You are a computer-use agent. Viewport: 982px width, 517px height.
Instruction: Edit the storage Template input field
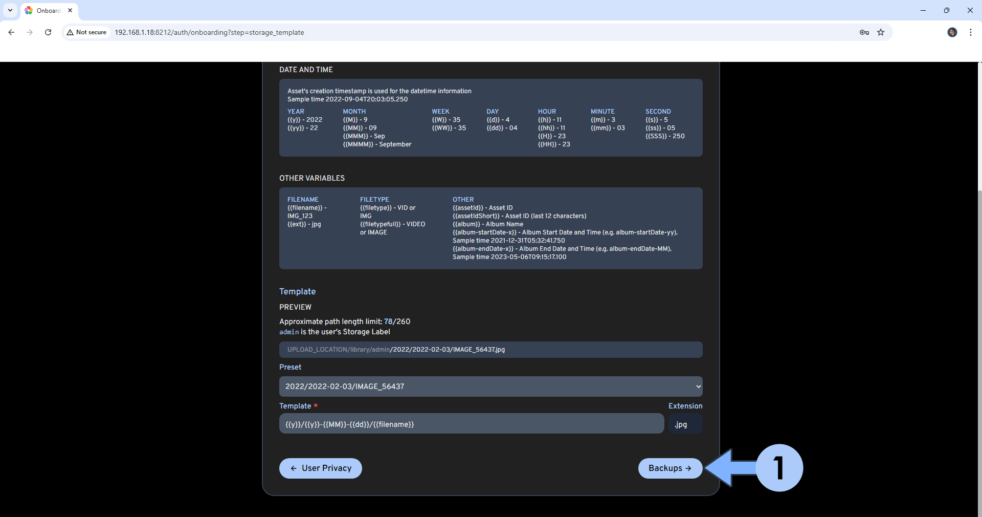[x=472, y=424]
